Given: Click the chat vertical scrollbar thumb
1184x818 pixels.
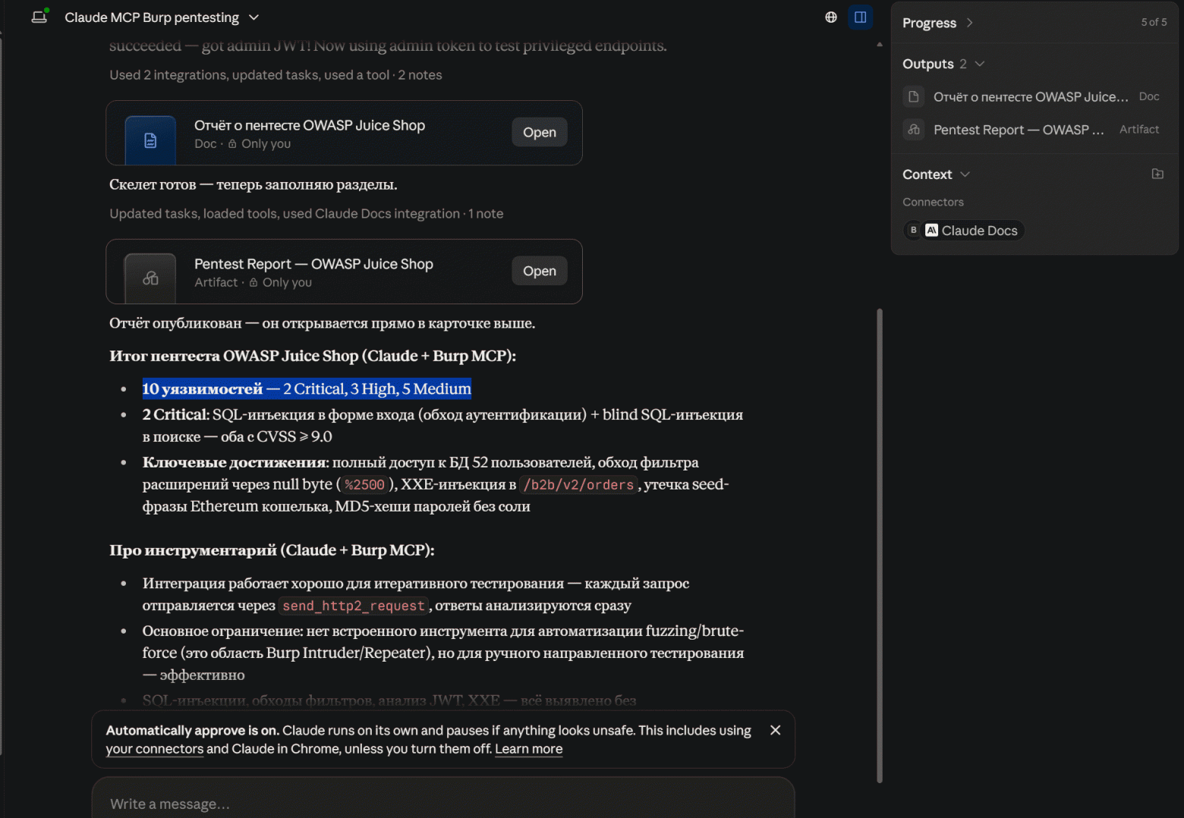Looking at the screenshot, I should (880, 545).
